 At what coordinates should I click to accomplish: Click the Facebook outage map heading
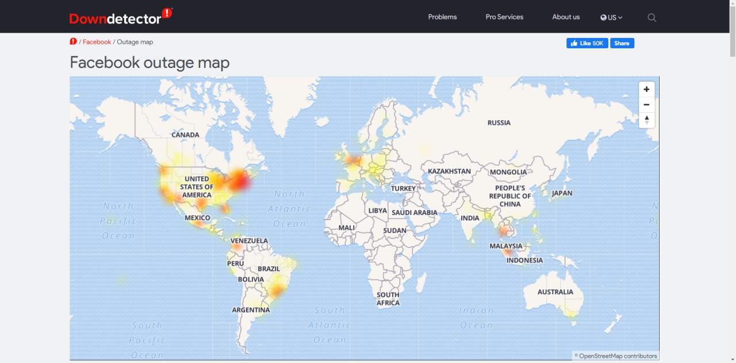[x=149, y=62]
